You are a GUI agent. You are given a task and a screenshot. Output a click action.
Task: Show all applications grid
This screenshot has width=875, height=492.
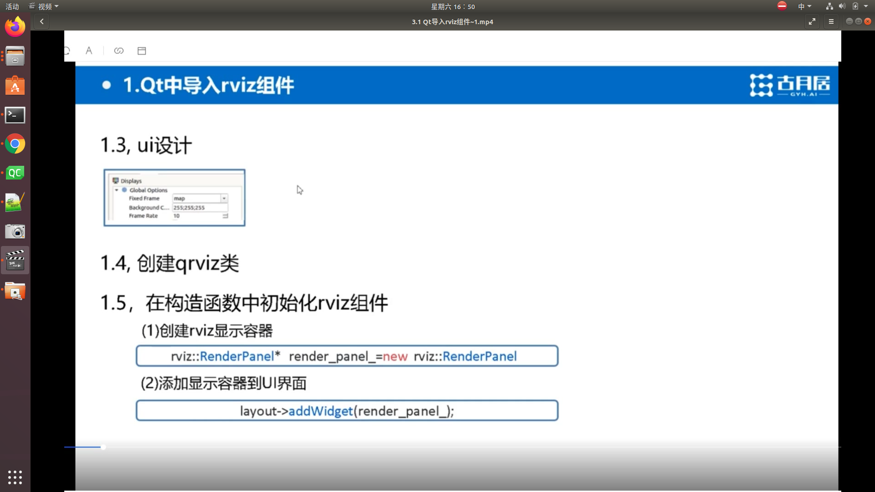[x=15, y=477]
